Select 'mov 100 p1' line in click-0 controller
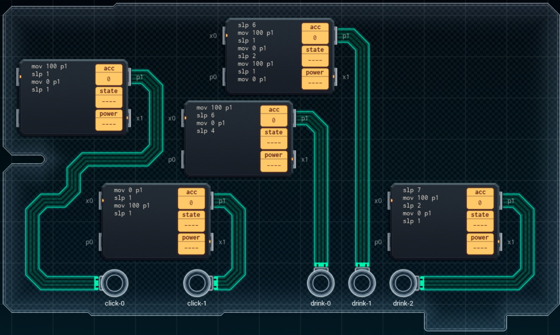 [x=49, y=66]
